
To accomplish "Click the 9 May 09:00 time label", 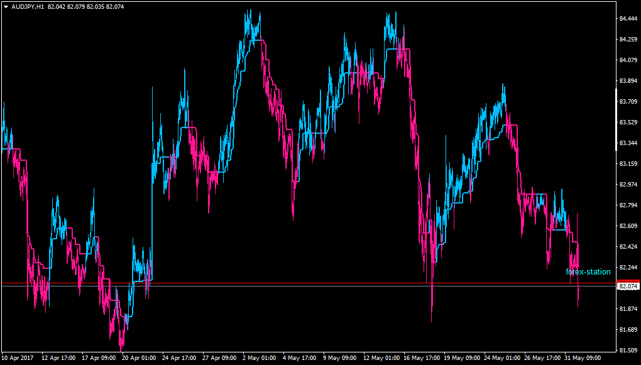I will (x=340, y=357).
